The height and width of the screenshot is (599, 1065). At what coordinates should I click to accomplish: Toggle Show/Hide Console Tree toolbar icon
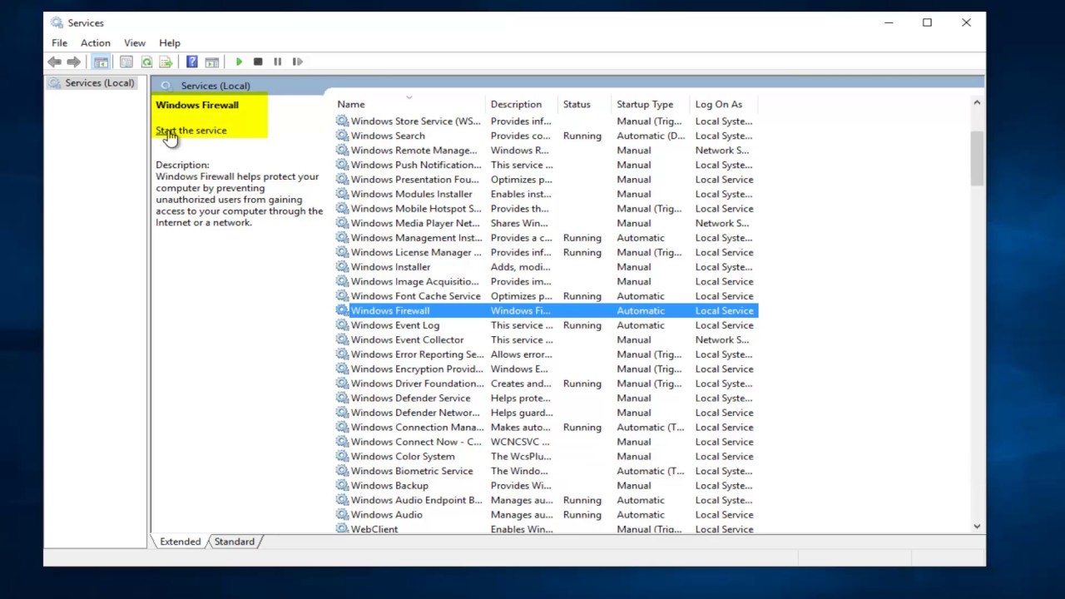(101, 62)
